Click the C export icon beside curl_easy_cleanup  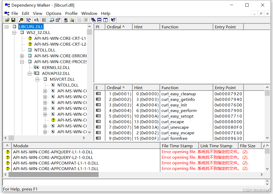(x=98, y=94)
